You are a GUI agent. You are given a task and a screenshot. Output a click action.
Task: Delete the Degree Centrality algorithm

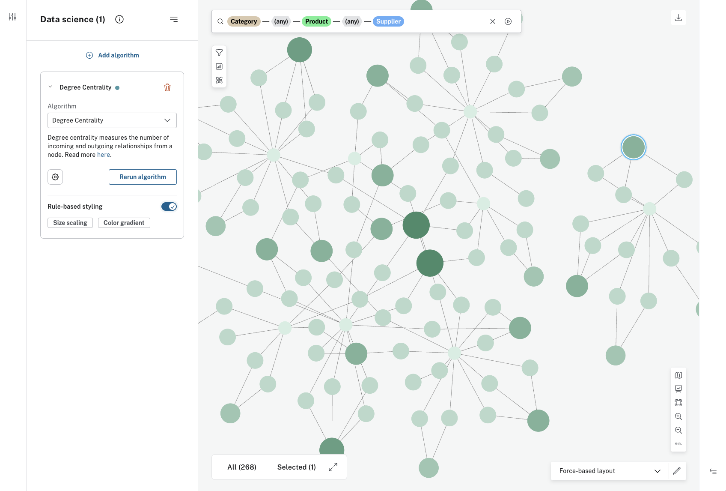click(x=167, y=87)
